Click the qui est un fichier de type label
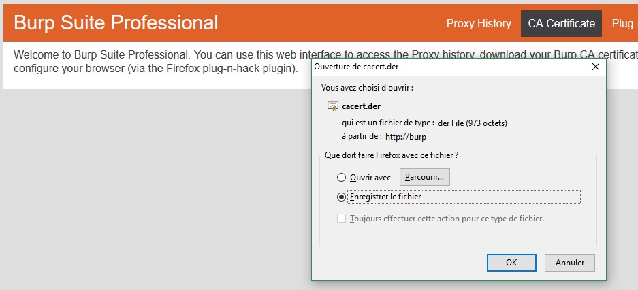The height and width of the screenshot is (290, 638). pos(387,123)
